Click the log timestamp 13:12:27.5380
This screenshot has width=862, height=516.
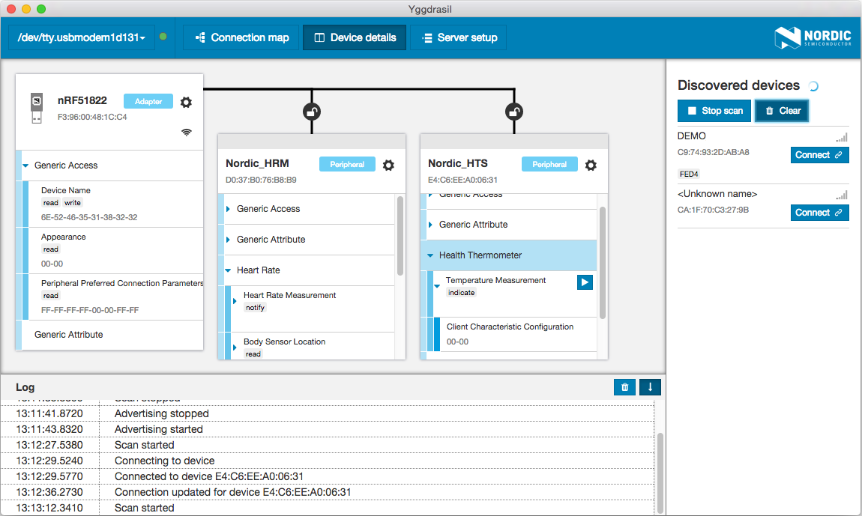pyautogui.click(x=49, y=445)
